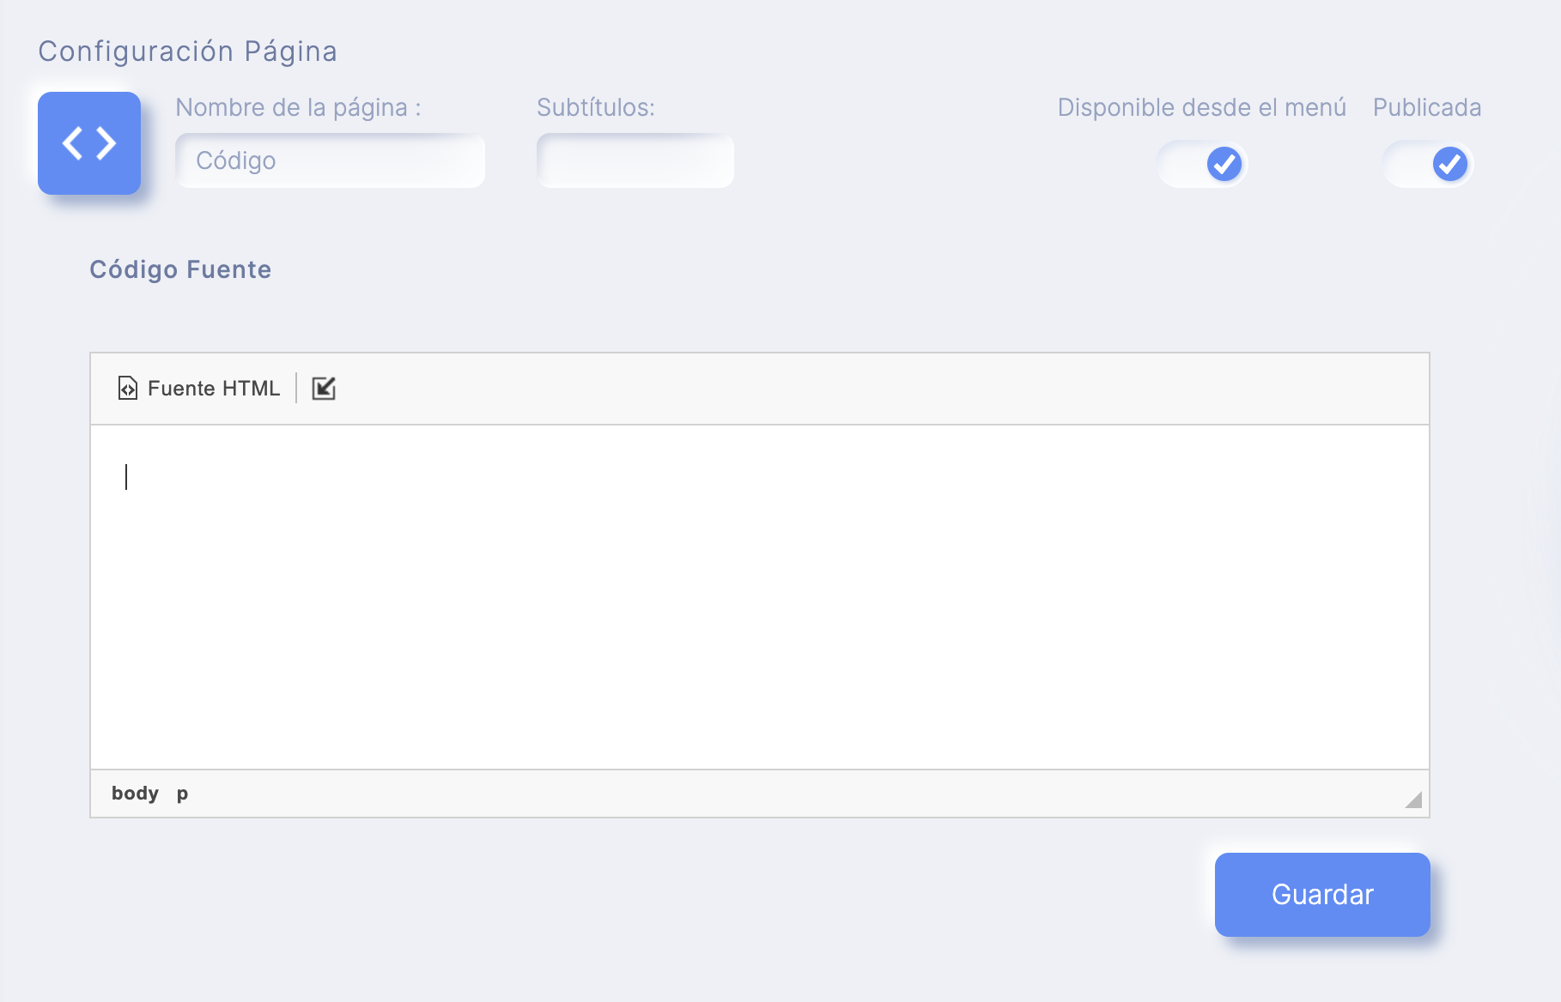Select the Fuente HTML toolbar text

pos(214,389)
